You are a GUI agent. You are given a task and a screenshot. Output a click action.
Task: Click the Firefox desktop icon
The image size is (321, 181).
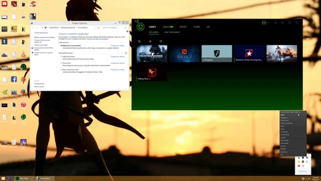(x=23, y=92)
